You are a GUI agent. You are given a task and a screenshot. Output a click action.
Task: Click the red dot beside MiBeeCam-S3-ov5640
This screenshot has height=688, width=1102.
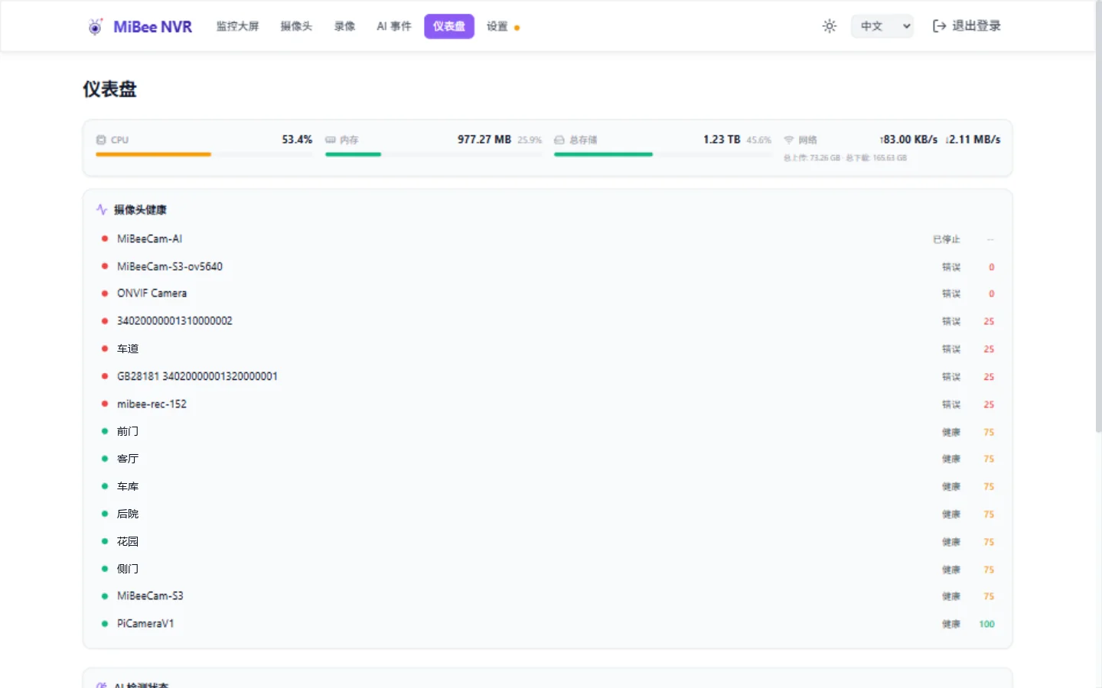(x=105, y=266)
